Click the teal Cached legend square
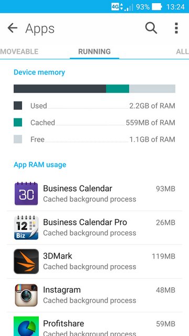The image size is (189, 336). click(x=18, y=122)
